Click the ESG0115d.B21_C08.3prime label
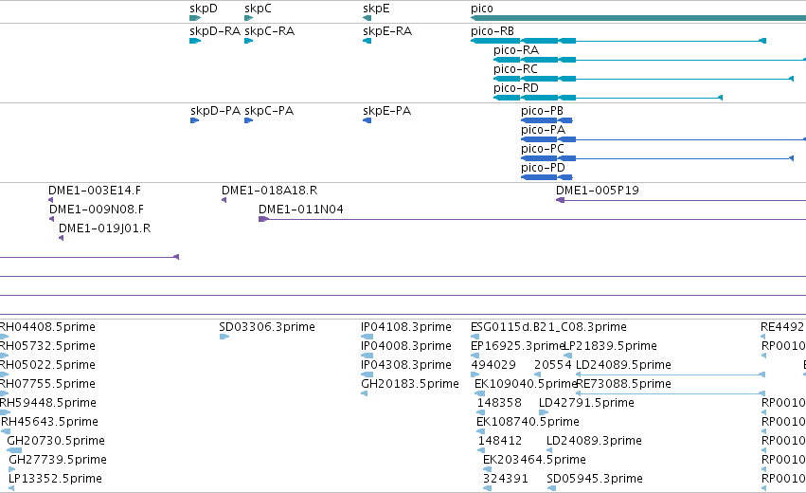The width and height of the screenshot is (806, 493). (548, 327)
